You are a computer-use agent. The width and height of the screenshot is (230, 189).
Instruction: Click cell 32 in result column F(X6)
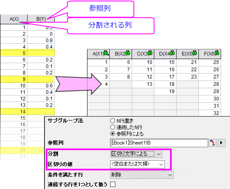(x=210, y=113)
